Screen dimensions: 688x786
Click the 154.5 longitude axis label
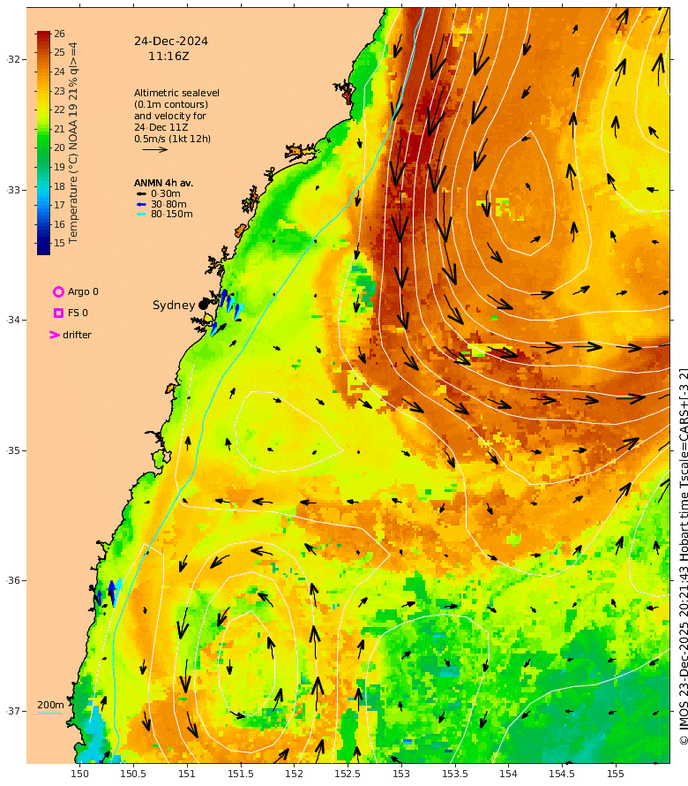562,774
